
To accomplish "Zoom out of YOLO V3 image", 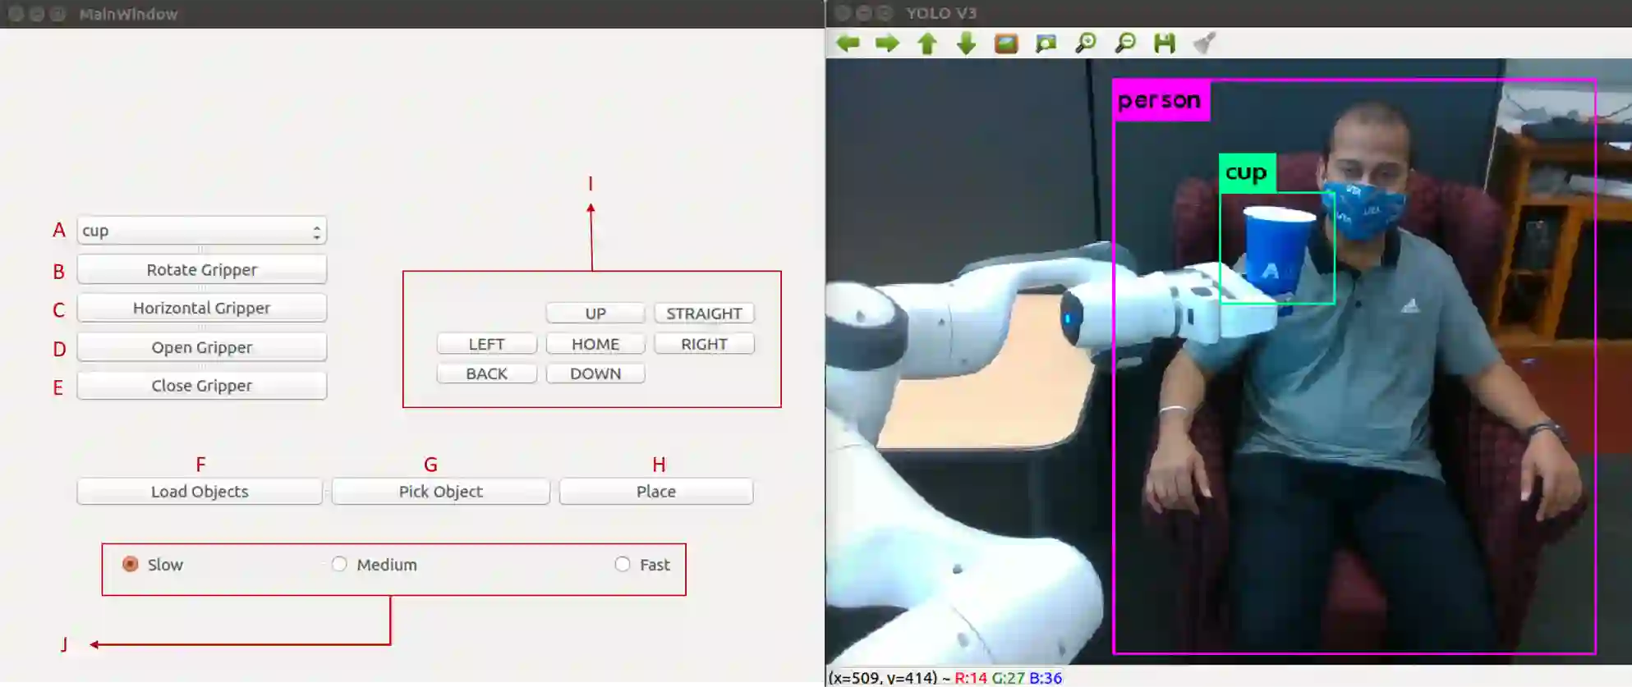I will coord(1125,43).
